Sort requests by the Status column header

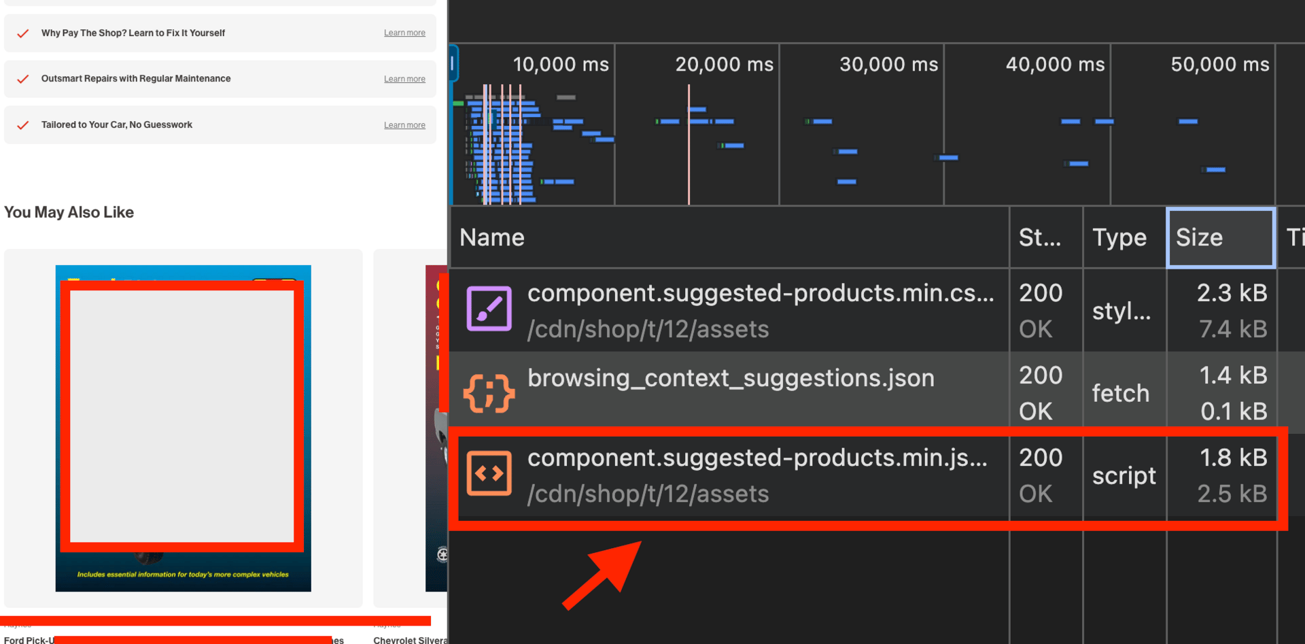point(1046,237)
